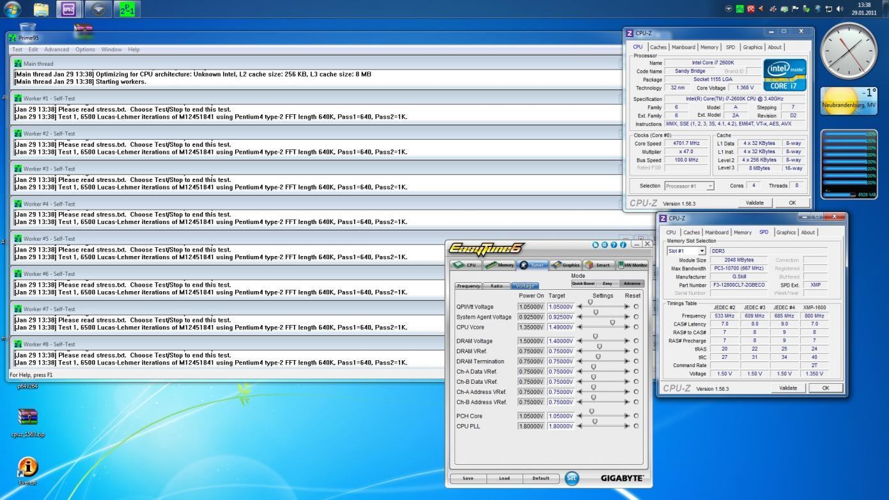Click the Reset radio for QPI/Vtt Voltage
Viewport: 889px width, 500px height.
[x=636, y=307]
